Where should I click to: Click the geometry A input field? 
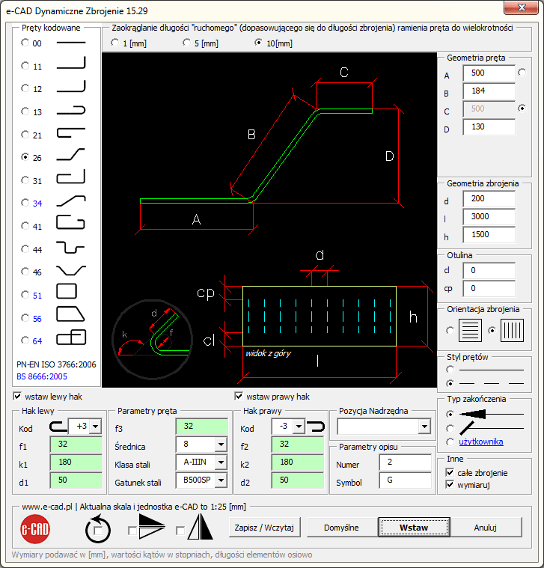[489, 73]
